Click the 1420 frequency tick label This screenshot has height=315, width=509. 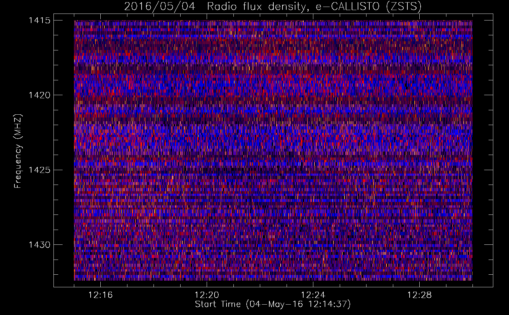[x=39, y=95]
